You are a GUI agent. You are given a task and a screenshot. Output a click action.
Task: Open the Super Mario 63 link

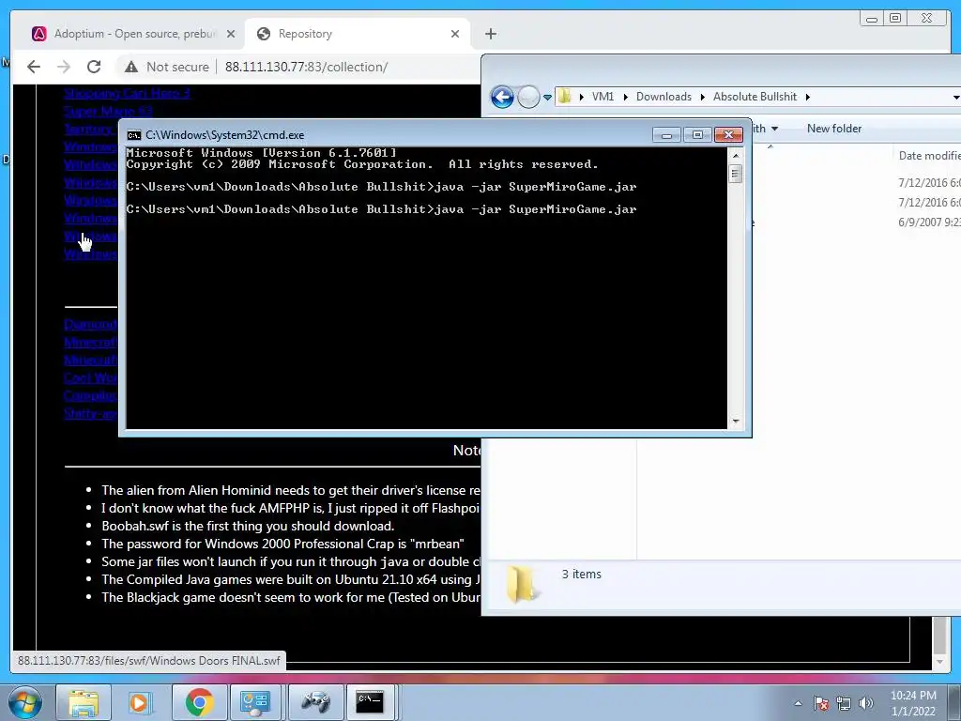point(109,111)
